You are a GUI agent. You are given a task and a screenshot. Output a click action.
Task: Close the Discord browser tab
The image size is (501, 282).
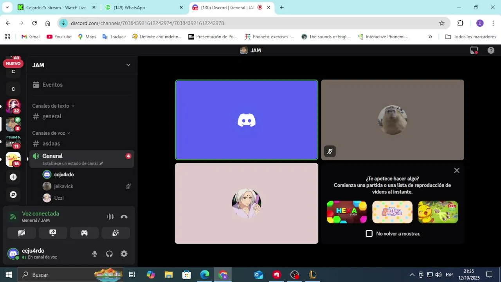pyautogui.click(x=269, y=7)
